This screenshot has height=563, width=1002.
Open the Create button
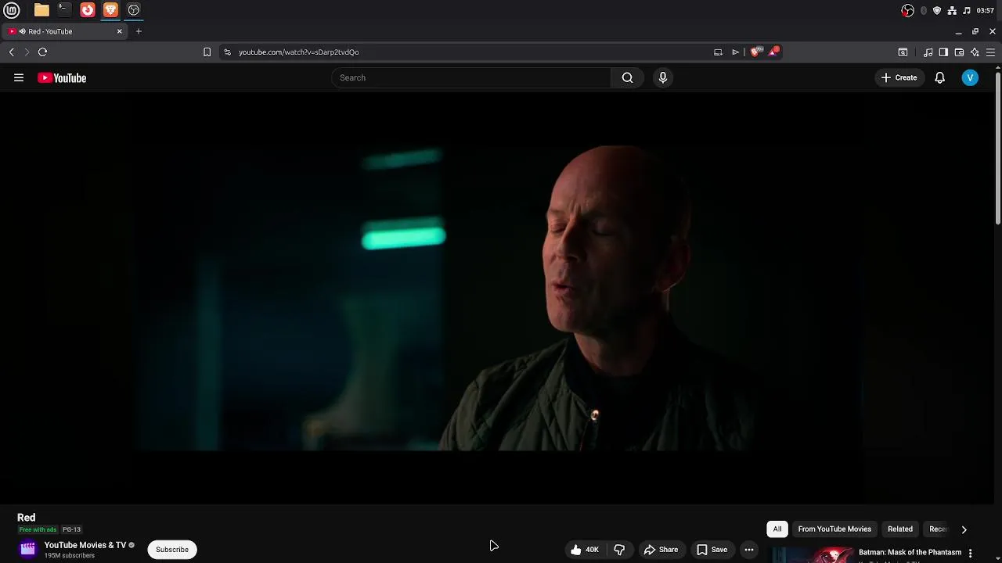click(x=899, y=77)
